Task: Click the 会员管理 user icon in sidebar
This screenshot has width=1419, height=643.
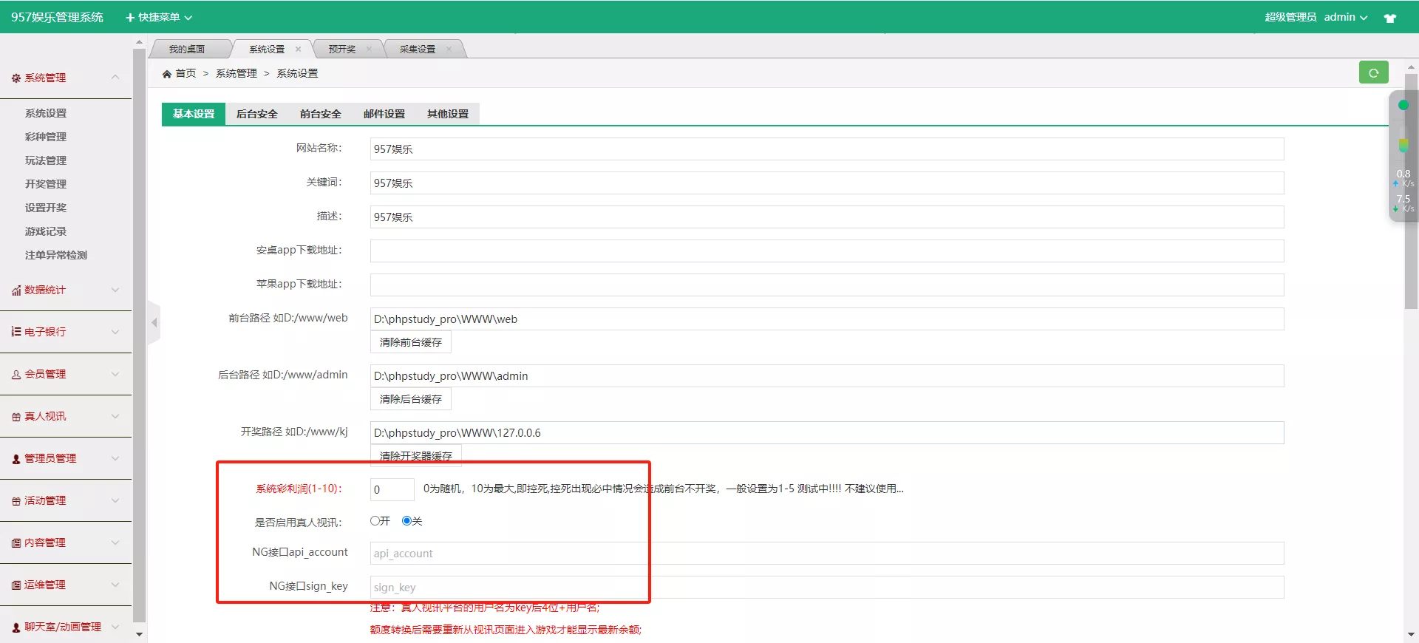Action: (16, 375)
